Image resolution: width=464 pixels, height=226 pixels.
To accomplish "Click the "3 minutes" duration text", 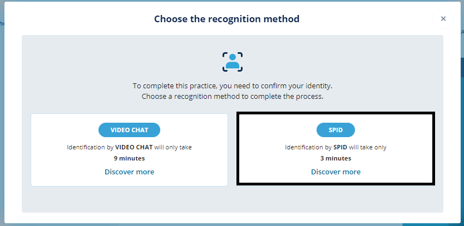I will (335, 158).
